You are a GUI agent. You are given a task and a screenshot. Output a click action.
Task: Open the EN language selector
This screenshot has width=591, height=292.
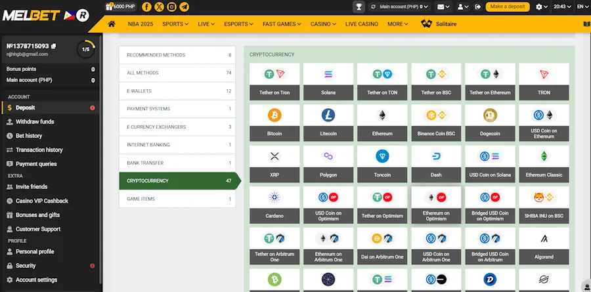(582, 7)
